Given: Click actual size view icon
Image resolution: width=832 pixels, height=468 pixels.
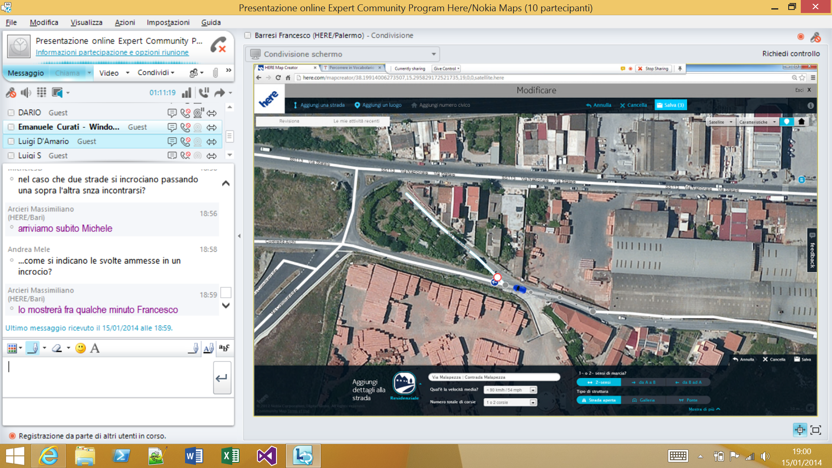Looking at the screenshot, I should tap(816, 430).
